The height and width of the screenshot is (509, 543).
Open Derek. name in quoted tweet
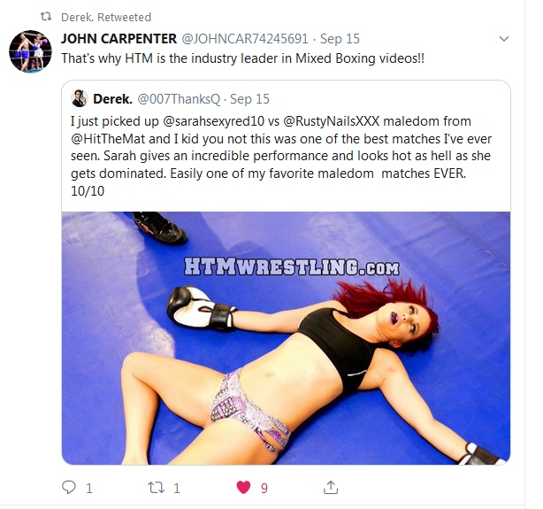[x=112, y=99]
